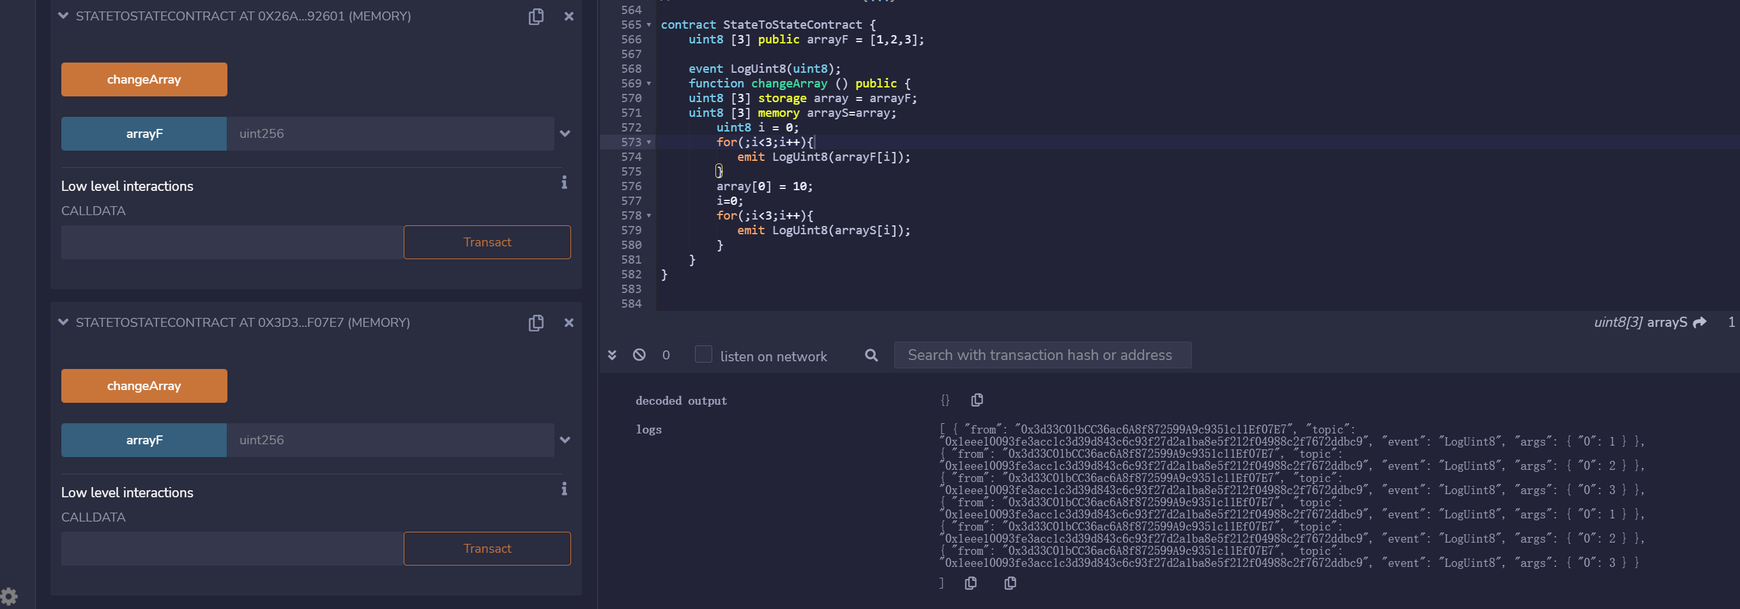Clear the terminal console
Image resolution: width=1740 pixels, height=609 pixels.
point(639,355)
